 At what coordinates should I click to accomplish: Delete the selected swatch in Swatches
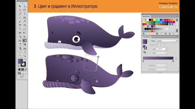(x=174, y=34)
